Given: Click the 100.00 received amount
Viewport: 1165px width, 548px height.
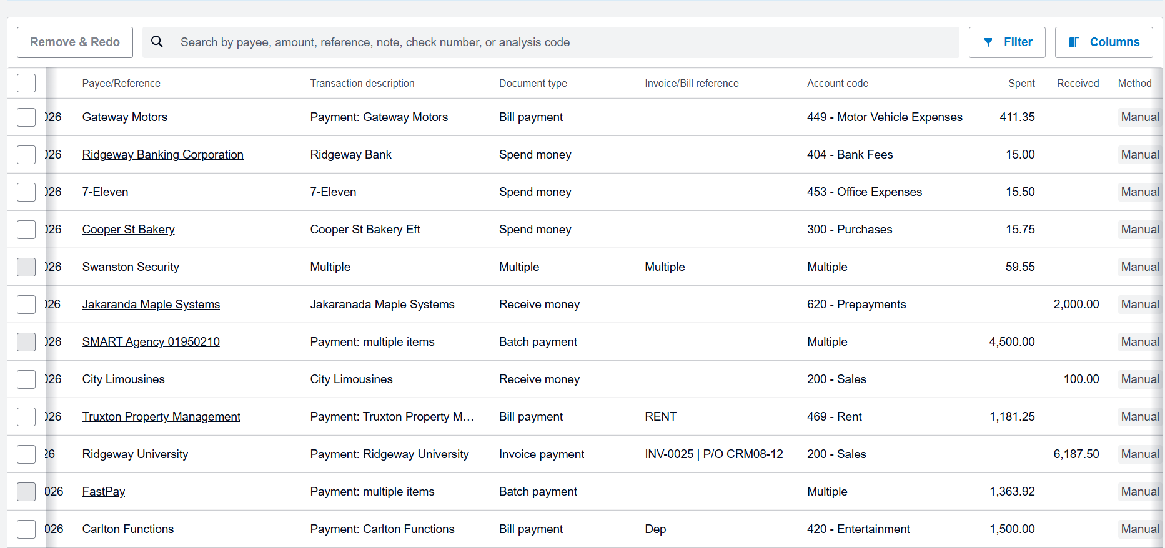Looking at the screenshot, I should point(1081,379).
